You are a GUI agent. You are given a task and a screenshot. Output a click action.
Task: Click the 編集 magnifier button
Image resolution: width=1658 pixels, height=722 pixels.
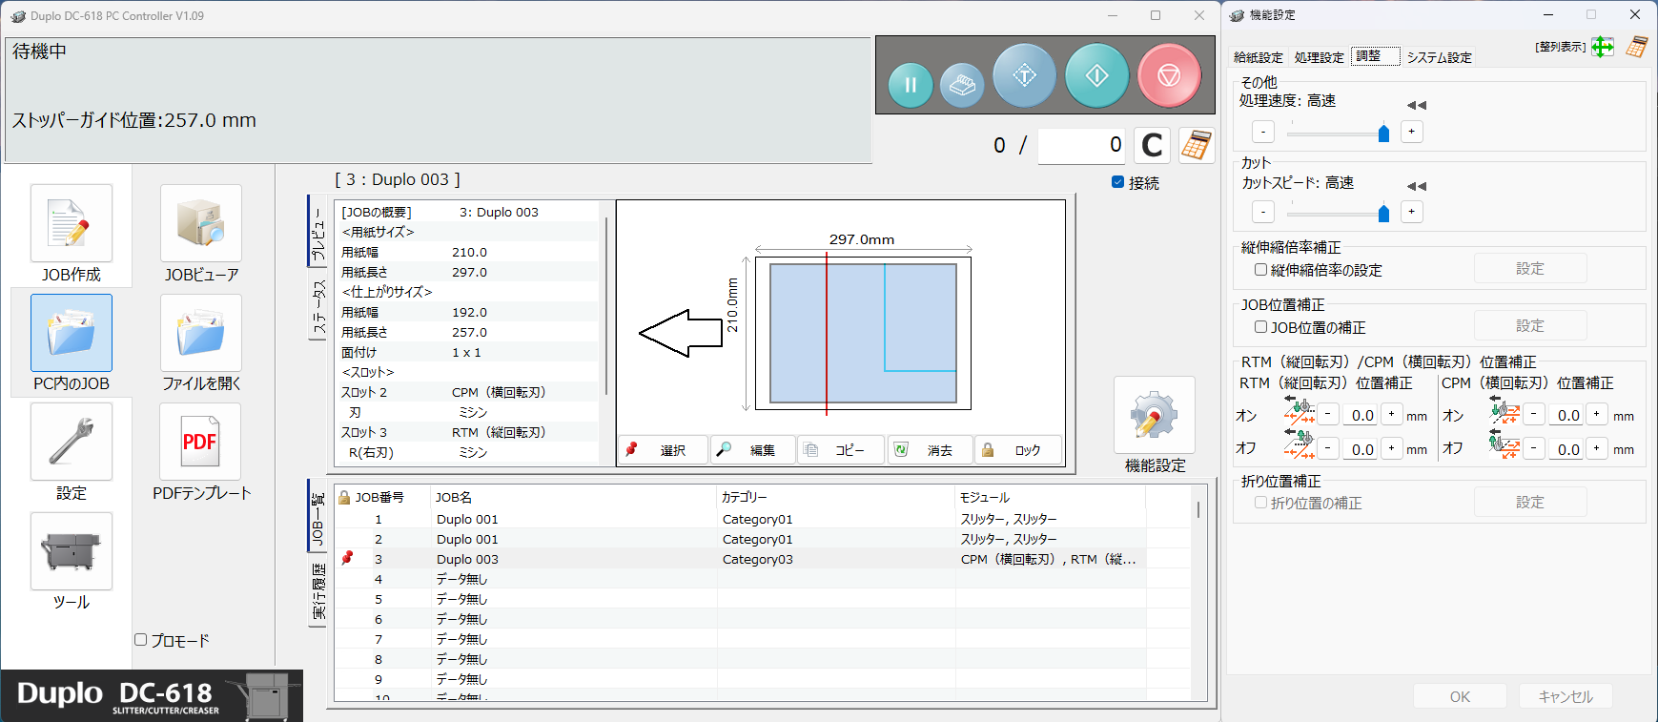pos(753,450)
